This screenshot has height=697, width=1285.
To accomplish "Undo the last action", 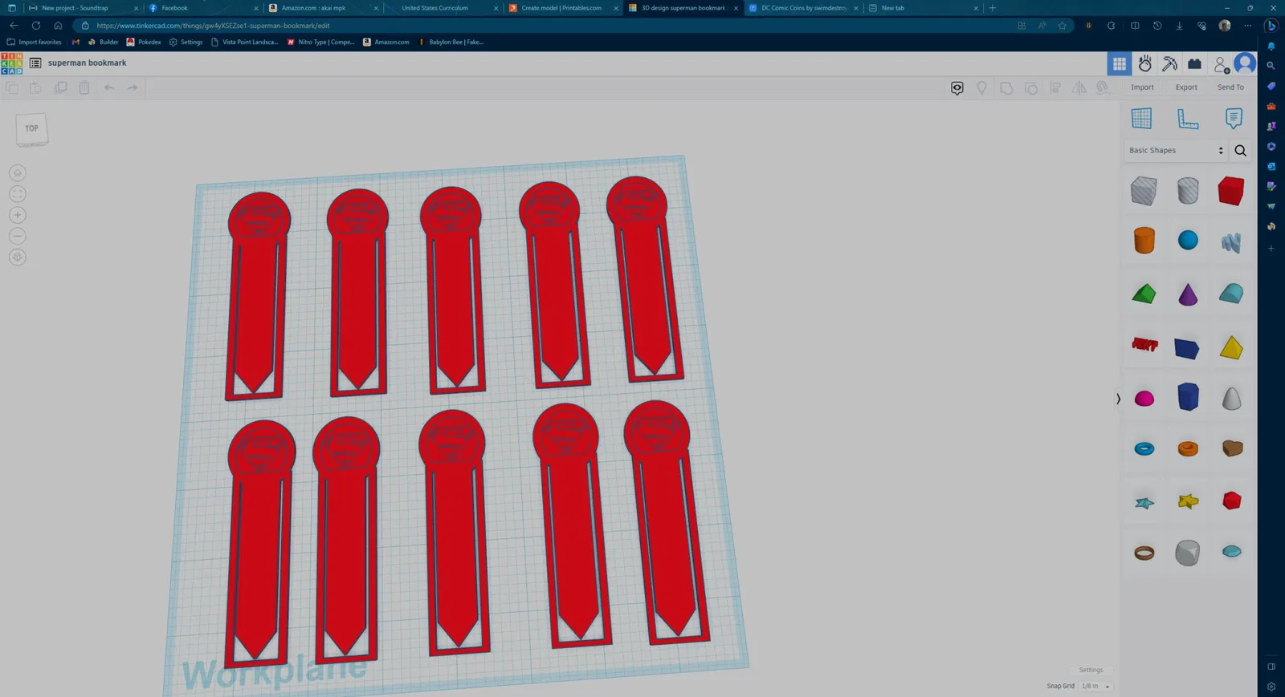I will 109,87.
